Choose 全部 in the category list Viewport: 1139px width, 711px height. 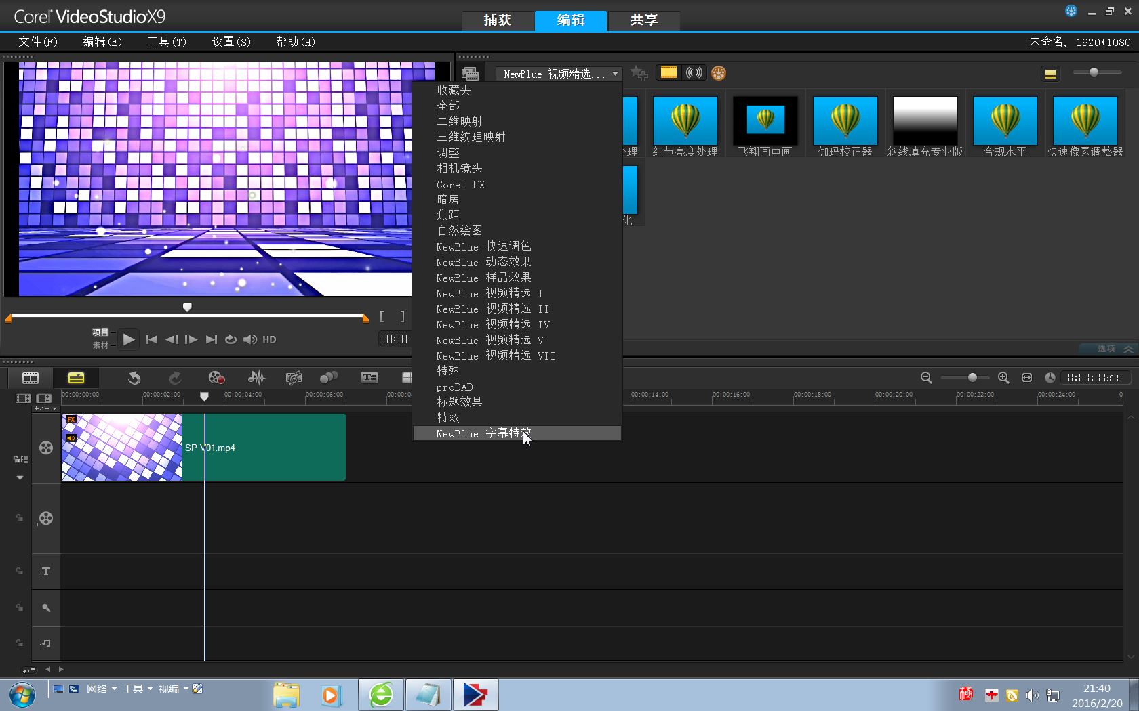(517, 106)
